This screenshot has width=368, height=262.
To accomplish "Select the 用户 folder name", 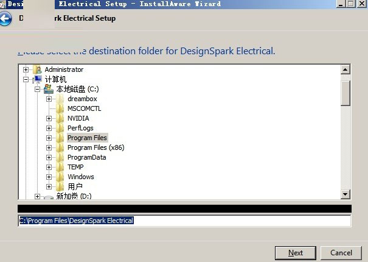I will coord(75,186).
